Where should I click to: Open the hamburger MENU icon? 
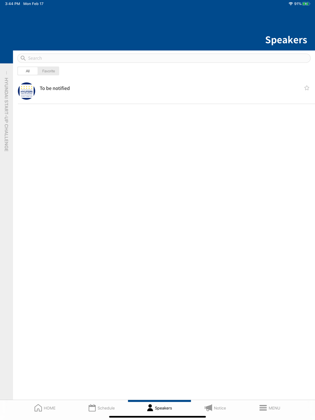[x=263, y=408]
